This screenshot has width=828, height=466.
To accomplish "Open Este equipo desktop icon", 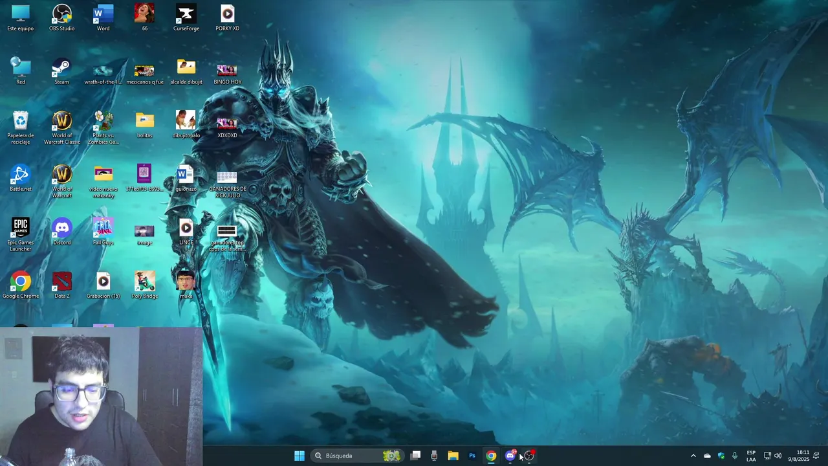I will point(21,17).
